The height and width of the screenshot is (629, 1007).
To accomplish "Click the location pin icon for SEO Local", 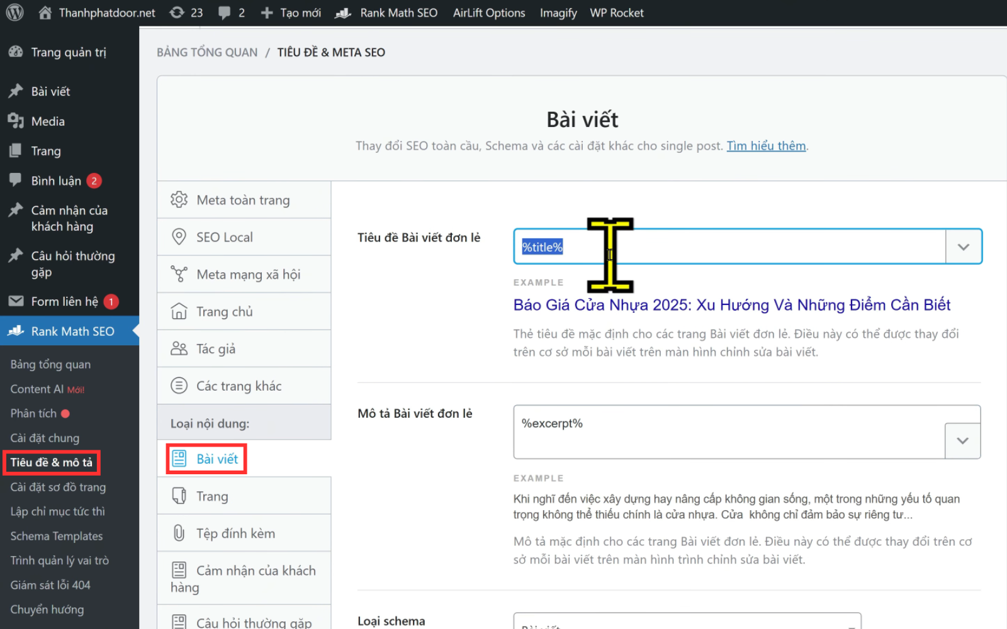I will click(179, 237).
